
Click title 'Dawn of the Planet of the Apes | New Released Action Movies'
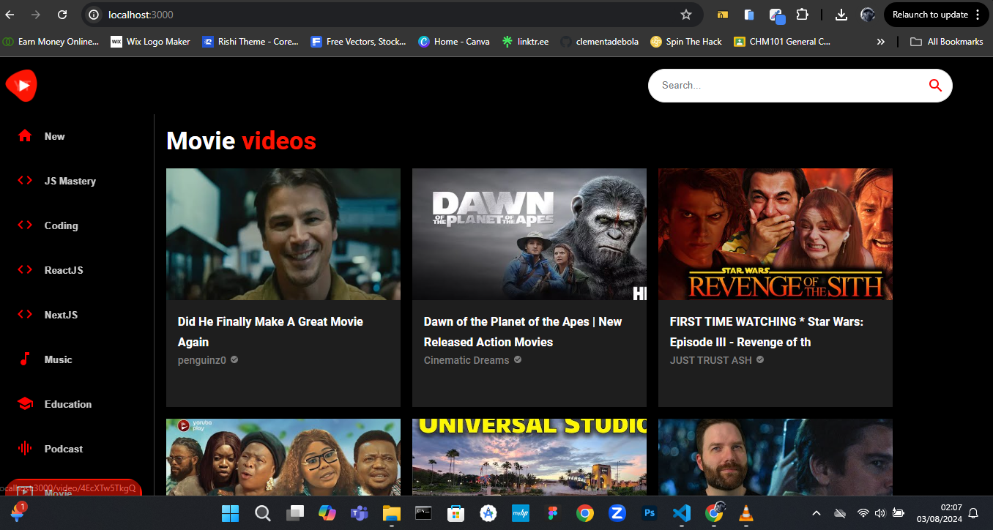[523, 332]
